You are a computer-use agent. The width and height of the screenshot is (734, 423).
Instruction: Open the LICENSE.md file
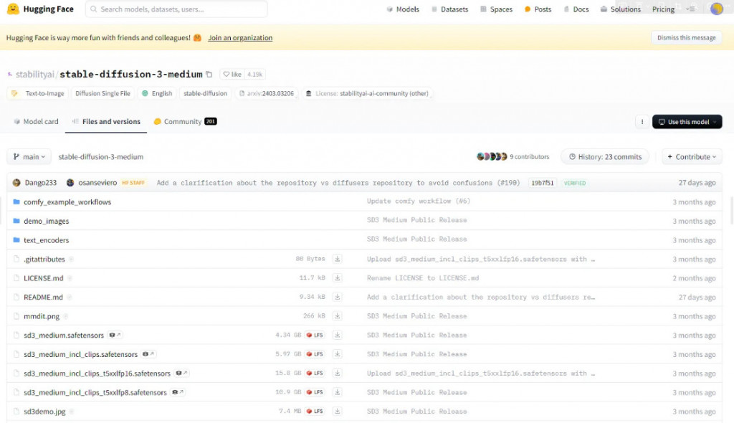(44, 277)
